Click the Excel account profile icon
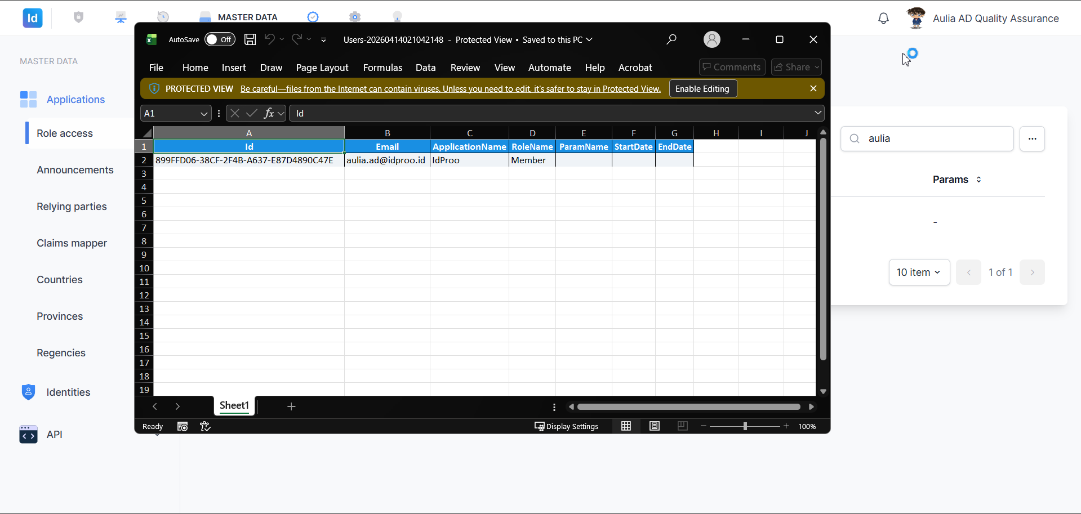The width and height of the screenshot is (1081, 514). tap(712, 39)
